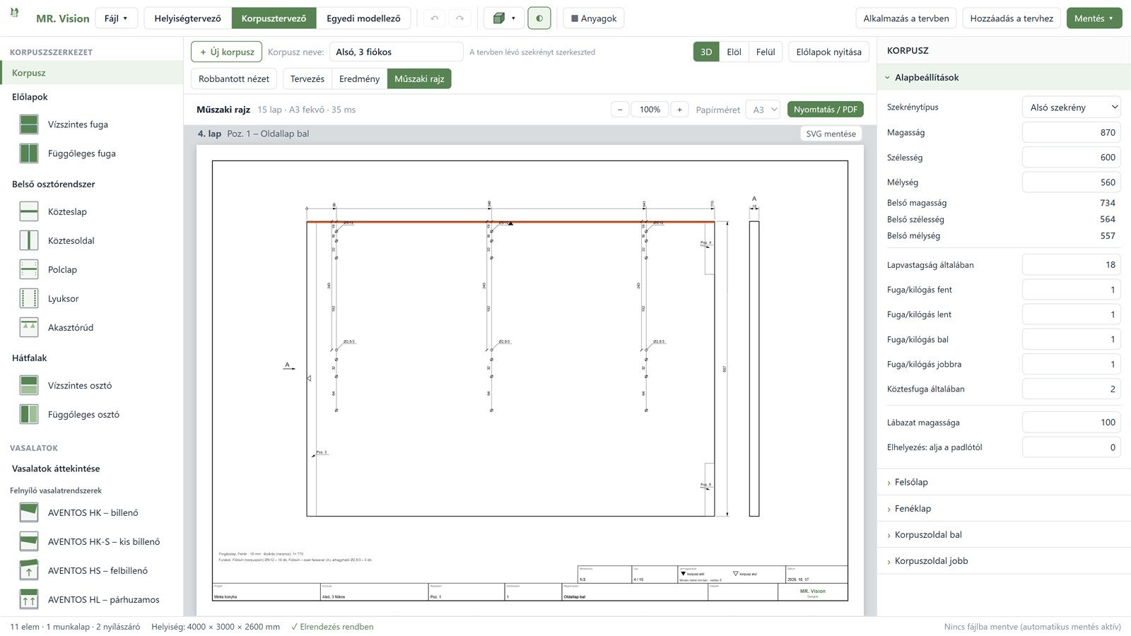1131x636 pixels.
Task: Expand the Felsőlap section
Action: (x=1004, y=482)
